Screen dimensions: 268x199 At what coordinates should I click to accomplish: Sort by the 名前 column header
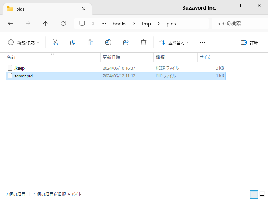tap(53, 57)
